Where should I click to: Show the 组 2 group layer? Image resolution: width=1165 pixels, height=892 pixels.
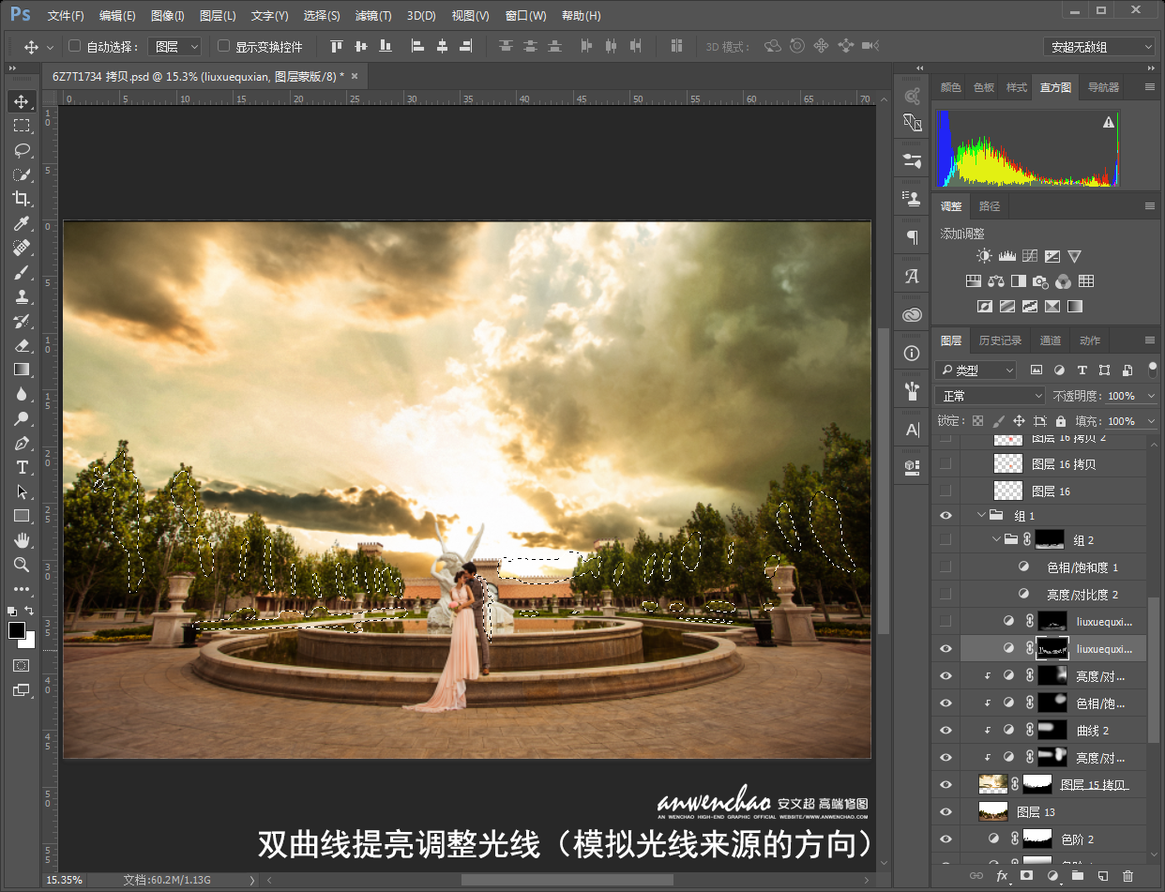coord(946,539)
